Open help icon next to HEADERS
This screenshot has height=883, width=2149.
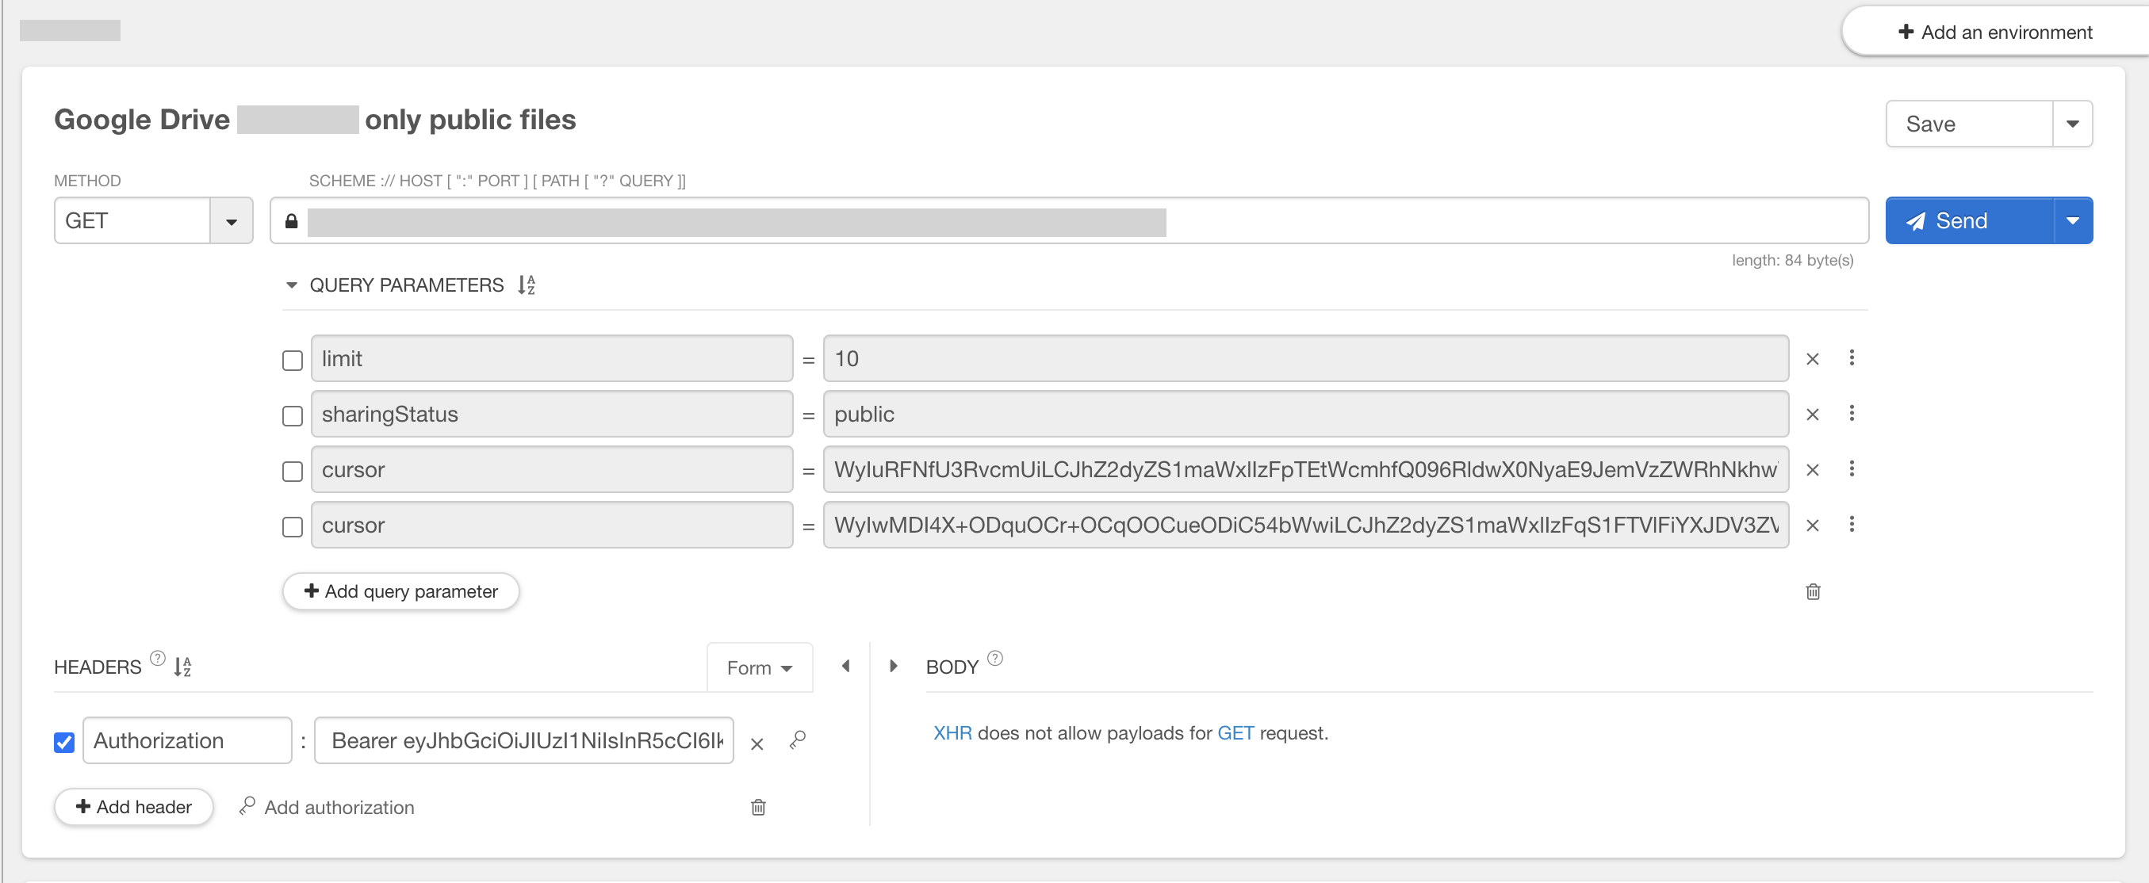pyautogui.click(x=158, y=658)
